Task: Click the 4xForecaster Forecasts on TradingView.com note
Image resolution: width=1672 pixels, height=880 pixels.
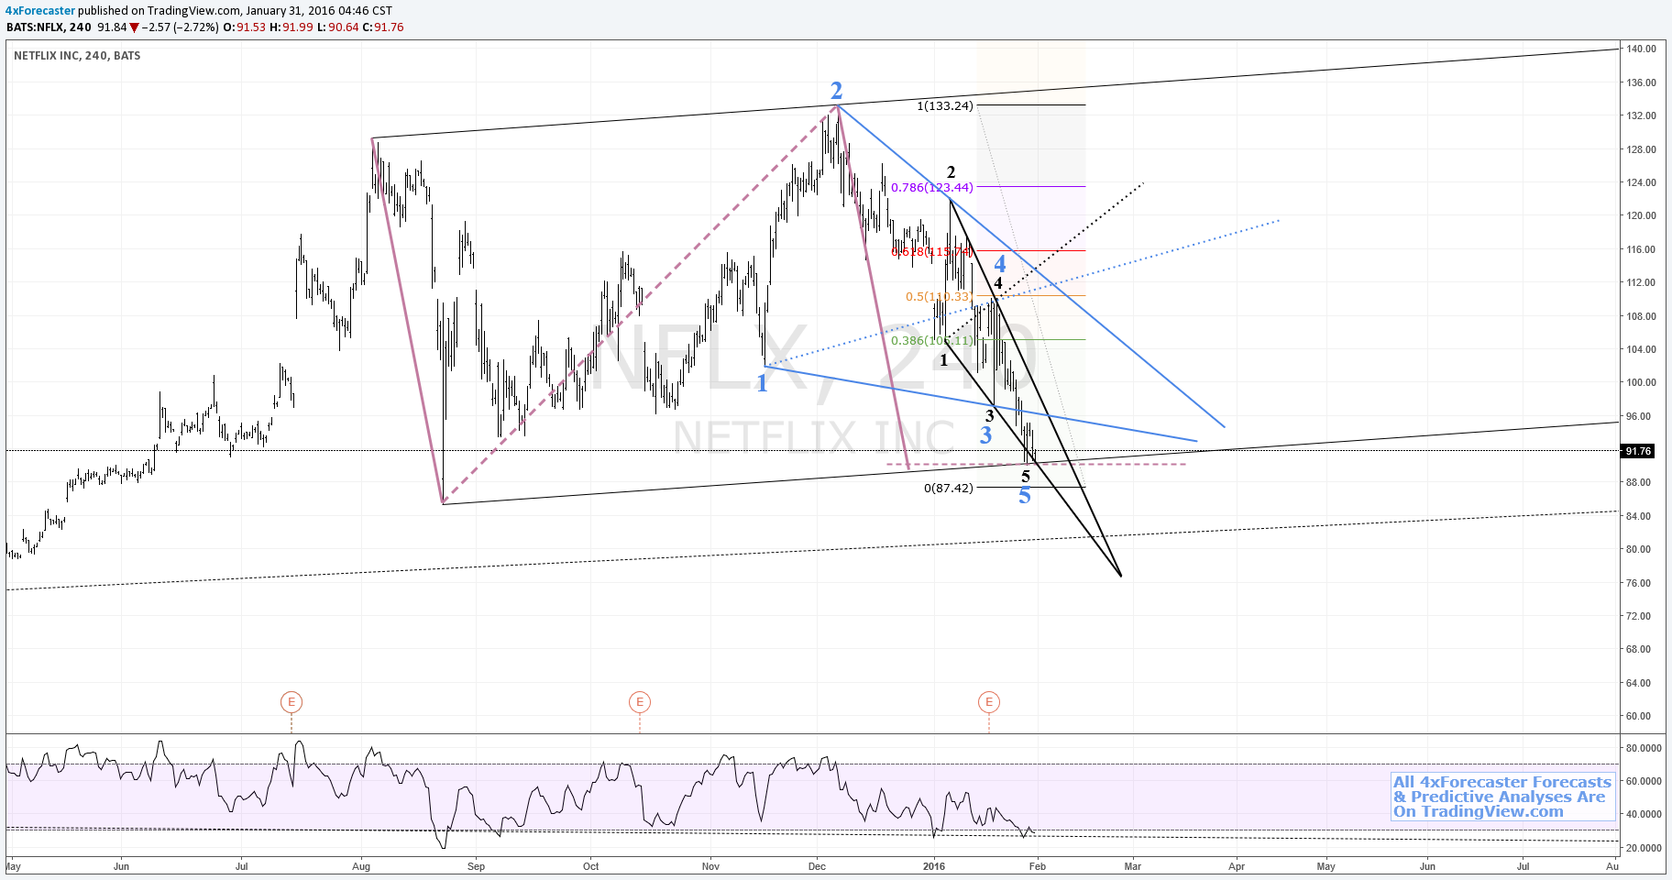Action: click(1502, 797)
